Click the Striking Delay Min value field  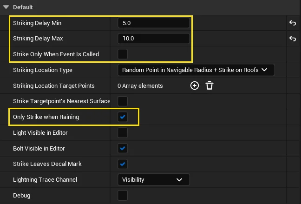coord(153,23)
